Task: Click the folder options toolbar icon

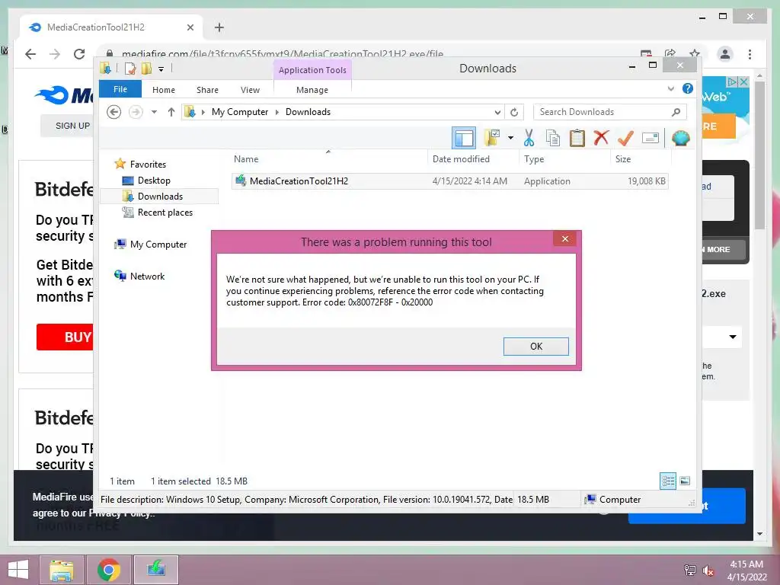Action: coord(492,138)
